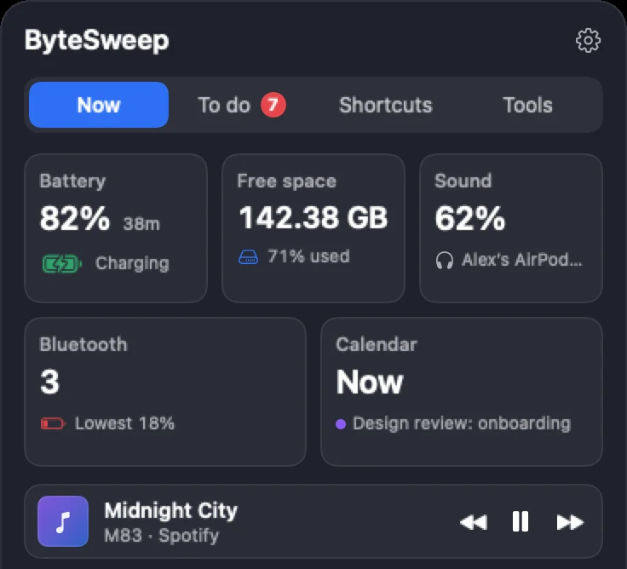Open the Tools tab
627x569 pixels.
click(x=527, y=105)
